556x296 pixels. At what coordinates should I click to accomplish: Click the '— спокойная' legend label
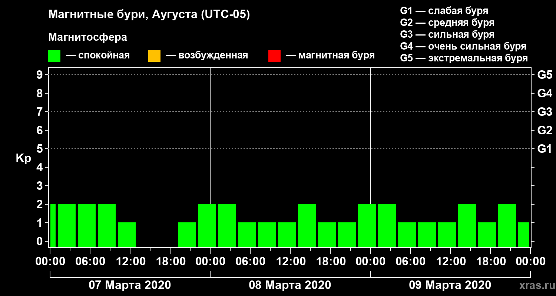click(98, 55)
